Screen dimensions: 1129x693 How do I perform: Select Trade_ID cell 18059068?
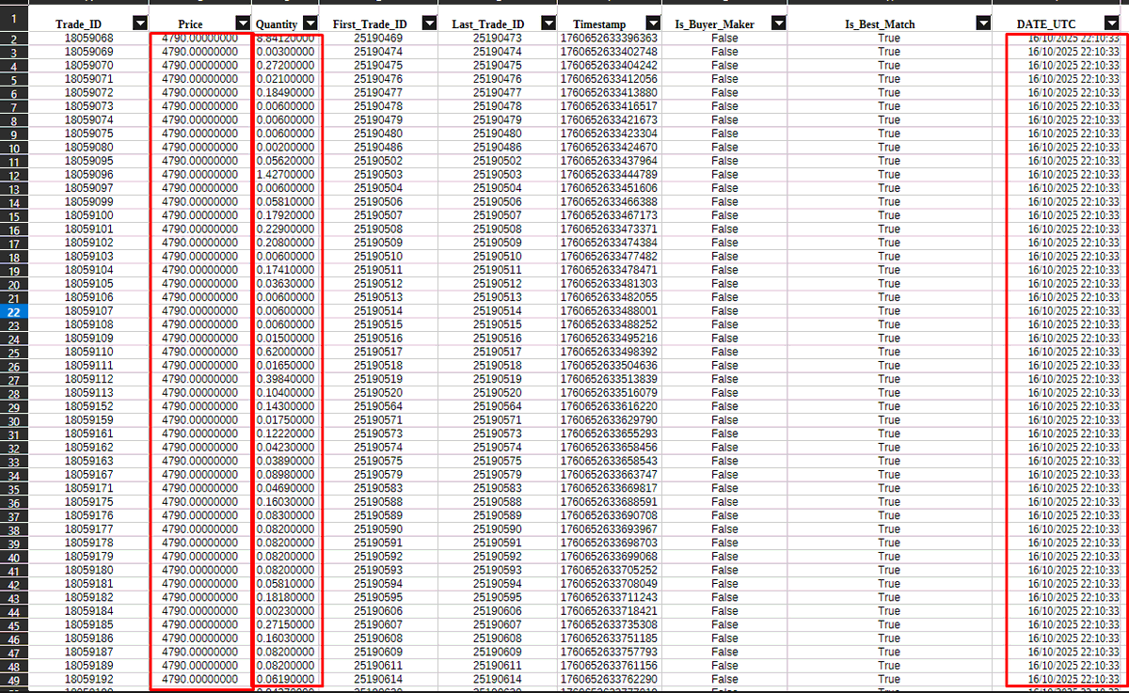(90, 38)
